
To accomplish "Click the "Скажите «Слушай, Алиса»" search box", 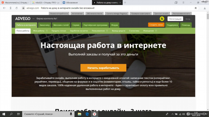I will [48, 114].
